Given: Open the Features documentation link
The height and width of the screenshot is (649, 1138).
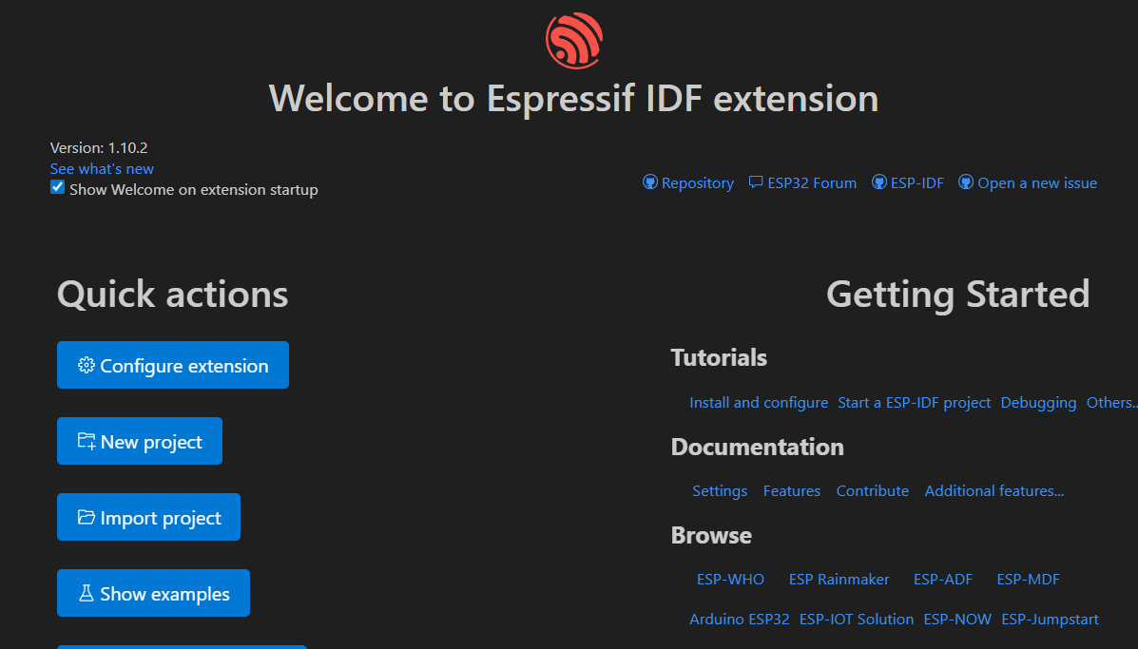Looking at the screenshot, I should tap(792, 491).
